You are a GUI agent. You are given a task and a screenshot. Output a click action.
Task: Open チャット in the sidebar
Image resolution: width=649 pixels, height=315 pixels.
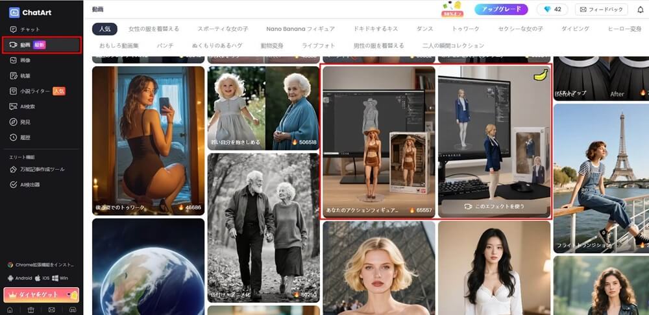29,29
